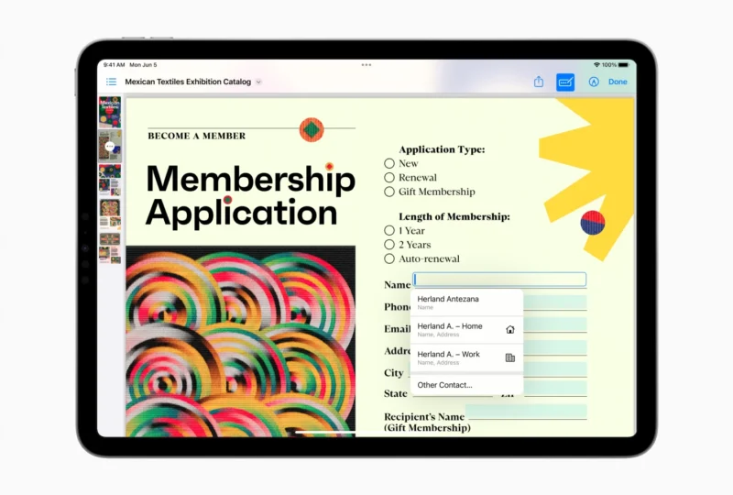Select the Renewal radio option

[x=389, y=178]
